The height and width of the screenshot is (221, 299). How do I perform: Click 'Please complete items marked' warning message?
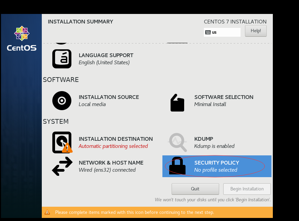tap(135, 213)
